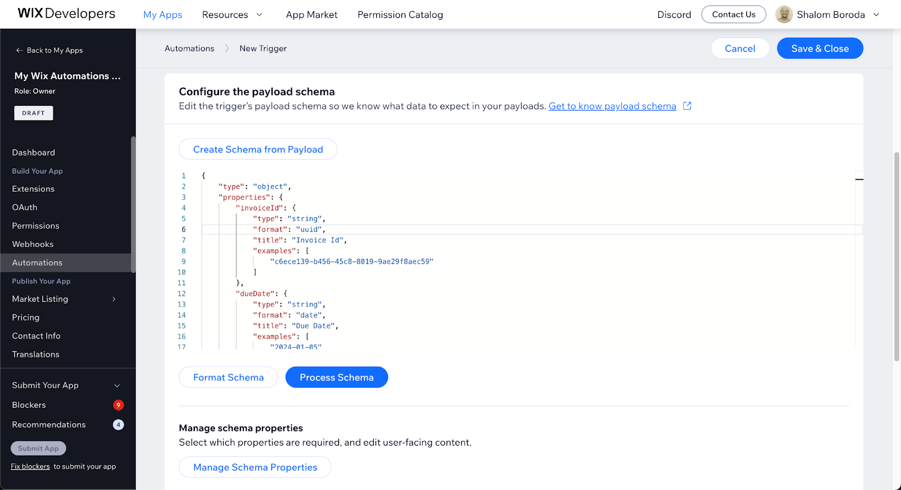This screenshot has height=490, width=901.
Task: Click code line with "format": "uuid"
Action: 289,230
